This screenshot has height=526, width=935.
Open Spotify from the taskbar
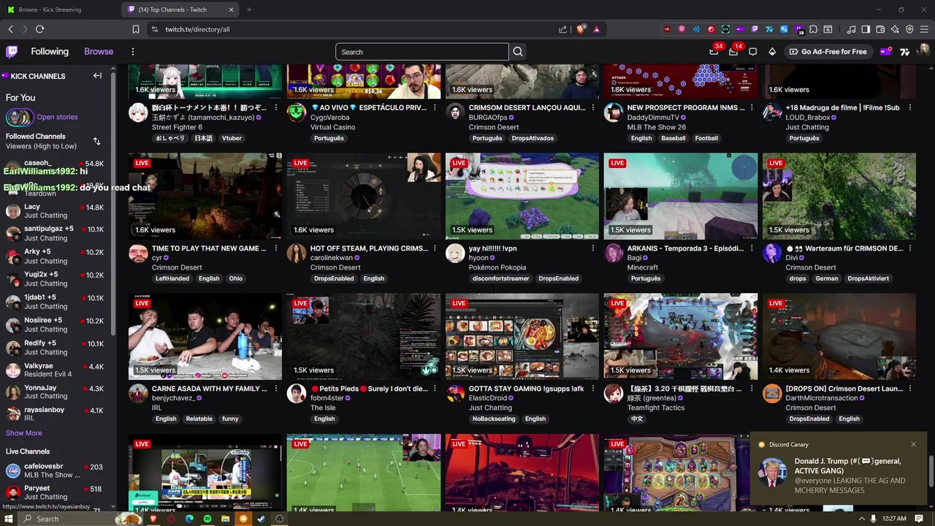point(207,519)
